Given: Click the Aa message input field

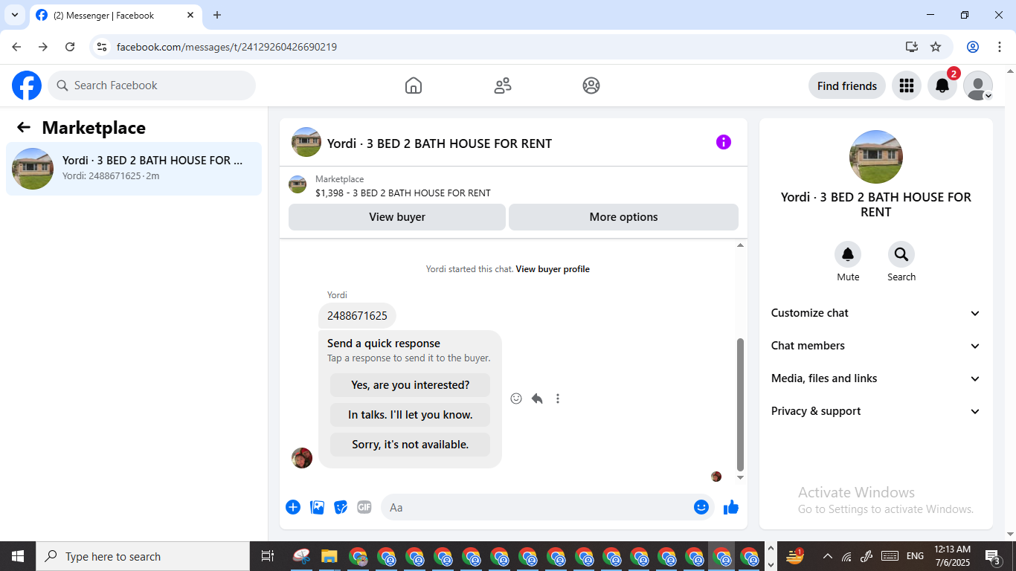Looking at the screenshot, I should (x=536, y=507).
